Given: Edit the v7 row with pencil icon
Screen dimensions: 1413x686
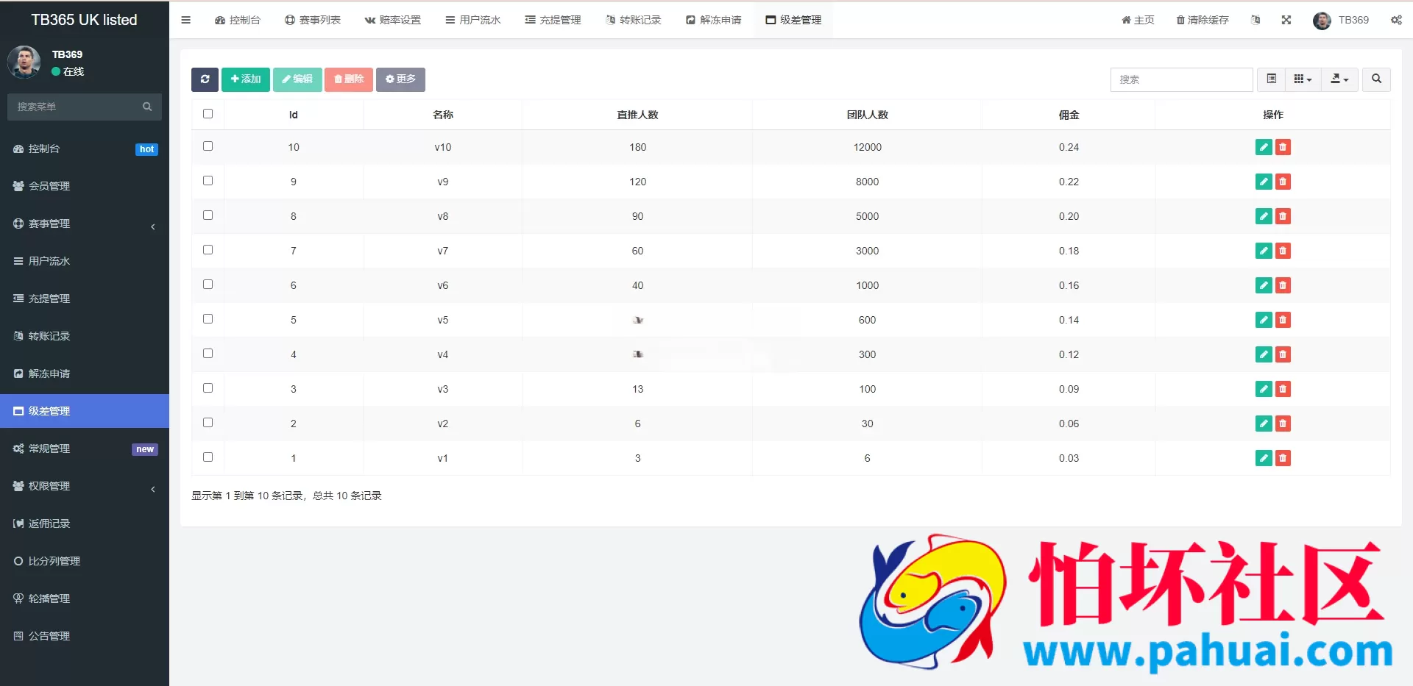Looking at the screenshot, I should pyautogui.click(x=1264, y=251).
